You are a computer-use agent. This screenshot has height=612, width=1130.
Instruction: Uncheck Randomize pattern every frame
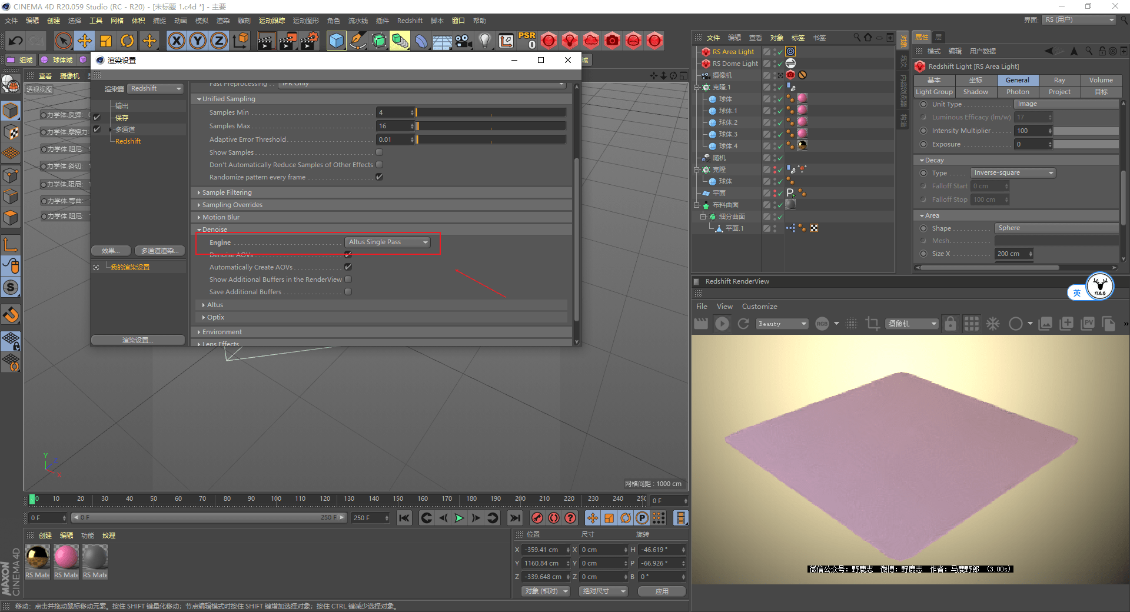(380, 177)
